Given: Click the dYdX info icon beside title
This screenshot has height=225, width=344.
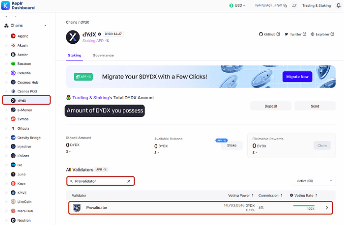Looking at the screenshot, I should tap(99, 34).
